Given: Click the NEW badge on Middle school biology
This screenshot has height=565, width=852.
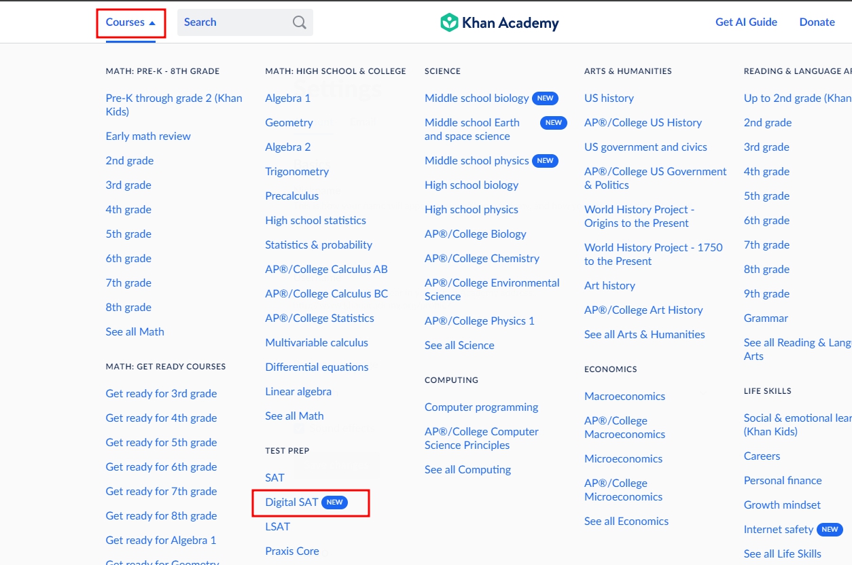Looking at the screenshot, I should pos(545,98).
